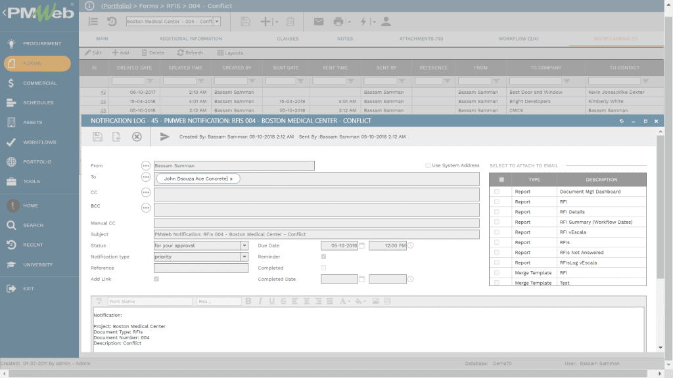This screenshot has height=378, width=673.
Task: Click the user person icon in toolbar
Action: [x=386, y=22]
